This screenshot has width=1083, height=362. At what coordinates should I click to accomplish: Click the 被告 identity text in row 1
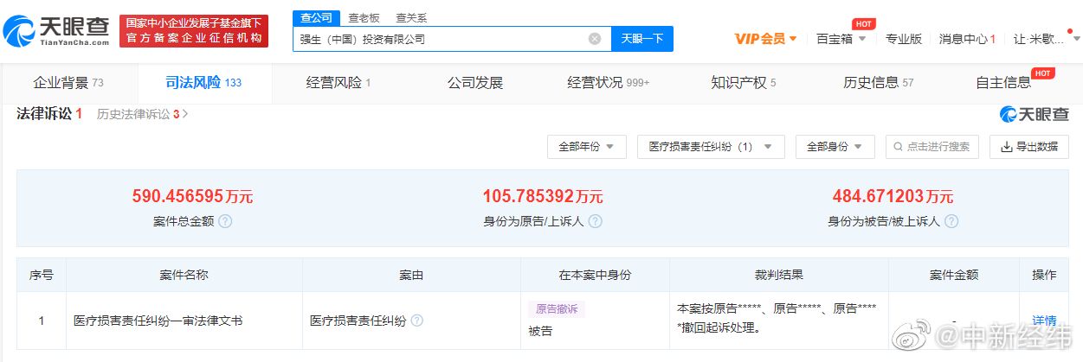tap(540, 330)
